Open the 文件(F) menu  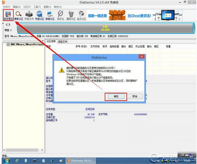pos(6,7)
